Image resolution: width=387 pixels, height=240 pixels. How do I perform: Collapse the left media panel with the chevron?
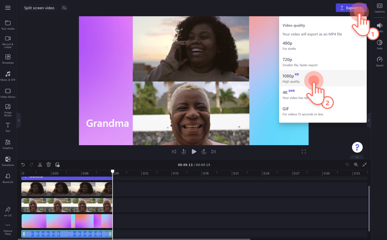pos(18,120)
